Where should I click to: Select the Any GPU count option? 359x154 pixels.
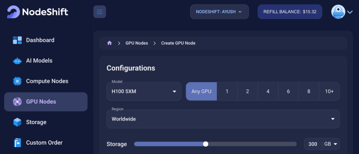click(x=201, y=92)
